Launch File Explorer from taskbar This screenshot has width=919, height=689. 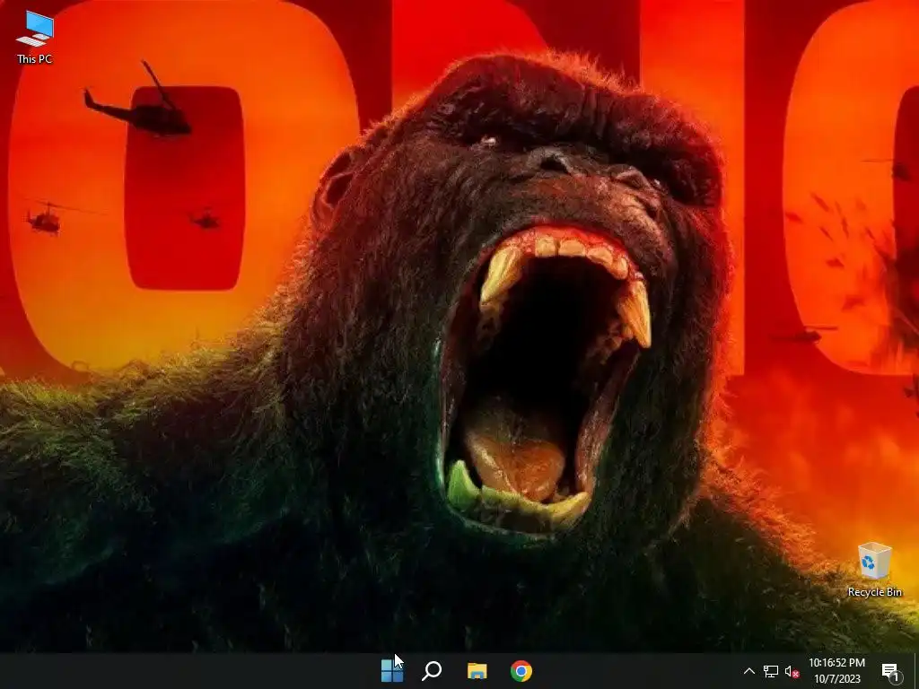coord(477,671)
